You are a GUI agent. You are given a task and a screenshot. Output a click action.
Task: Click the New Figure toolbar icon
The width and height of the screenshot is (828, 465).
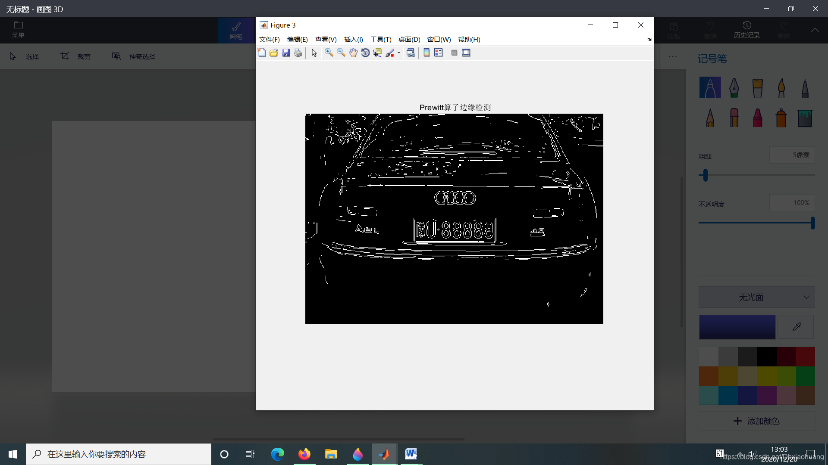coord(262,53)
